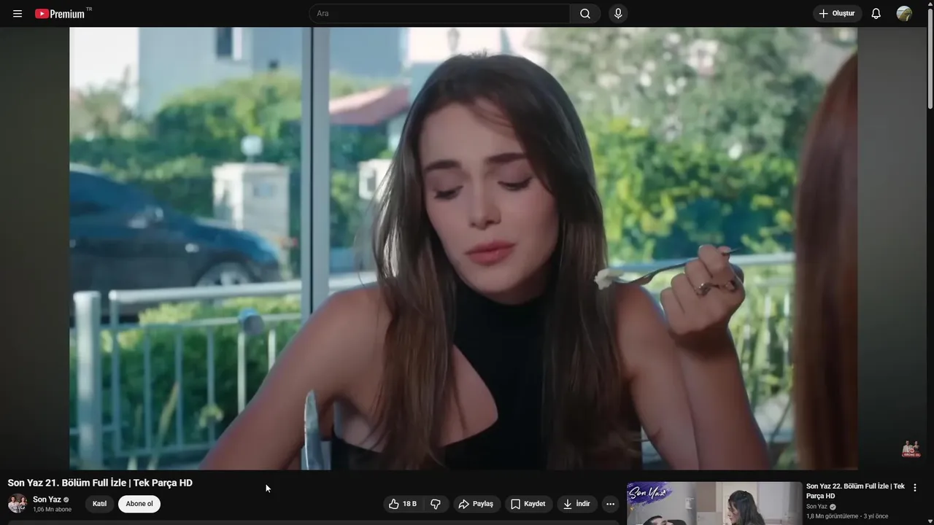Open the Son Yaz 22. Bölüm thumbnail
Image resolution: width=934 pixels, height=525 pixels.
[x=714, y=503]
